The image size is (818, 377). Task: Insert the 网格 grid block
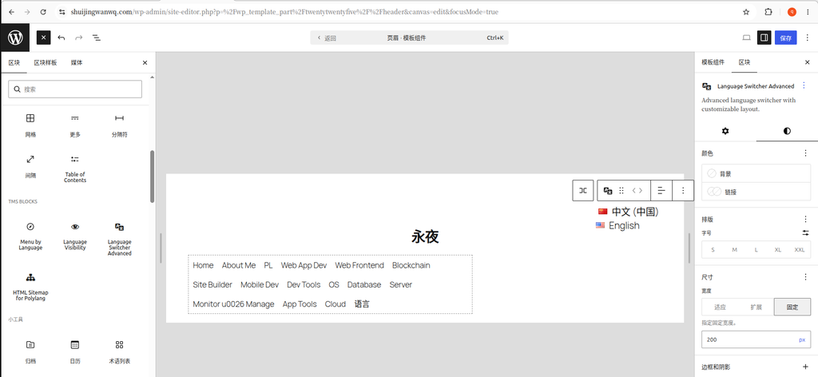30,125
